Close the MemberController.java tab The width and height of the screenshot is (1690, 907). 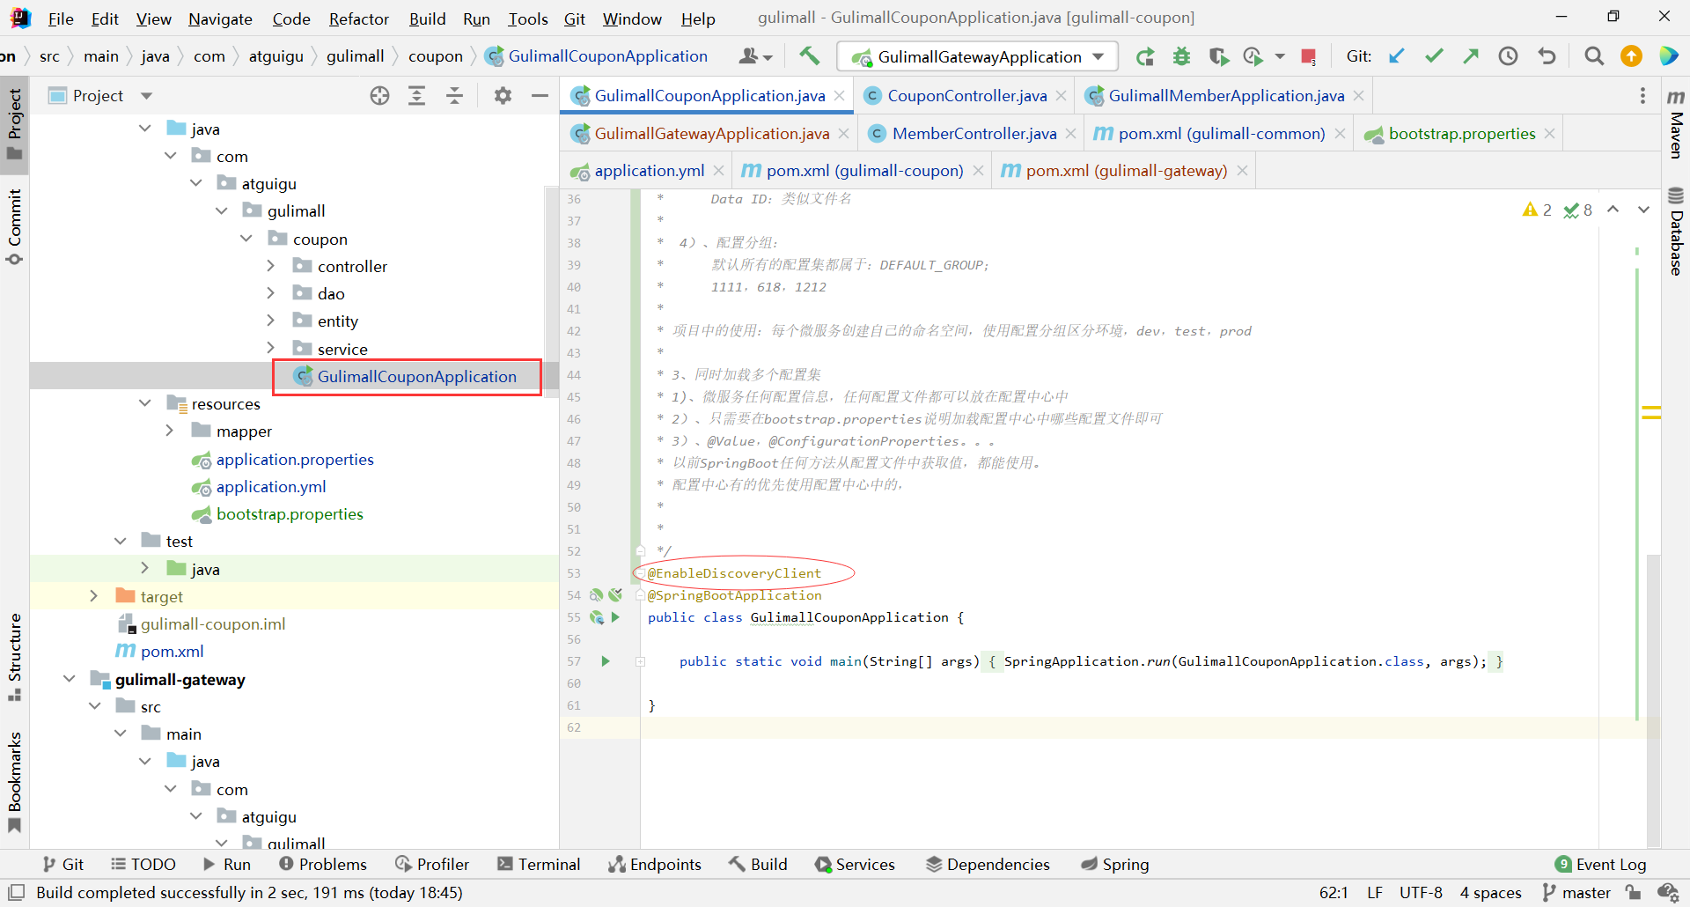[1070, 134]
